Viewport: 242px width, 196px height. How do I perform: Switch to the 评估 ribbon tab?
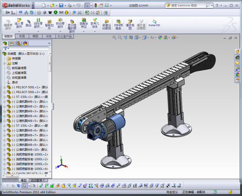(49, 36)
